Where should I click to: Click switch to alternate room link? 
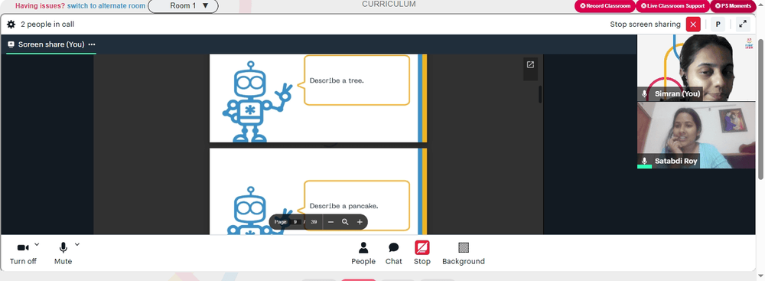coord(106,6)
